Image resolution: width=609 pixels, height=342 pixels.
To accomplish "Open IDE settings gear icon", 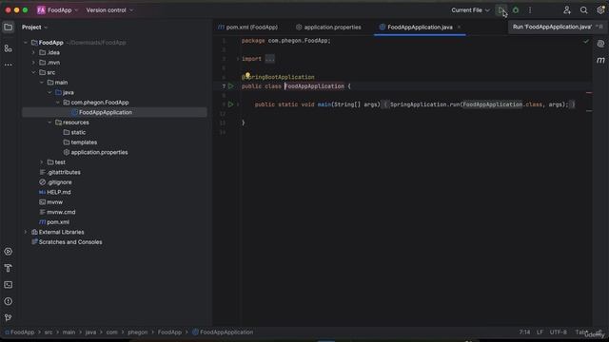I will click(600, 10).
